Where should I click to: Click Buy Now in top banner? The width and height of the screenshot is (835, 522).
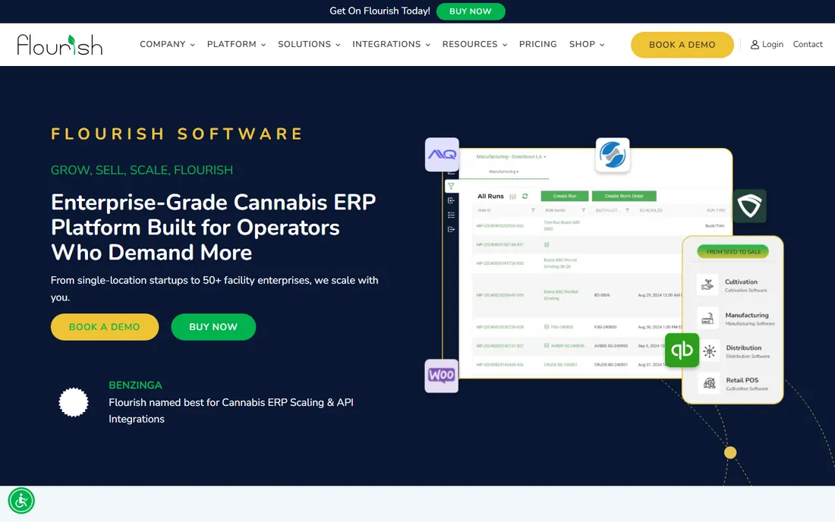click(470, 11)
